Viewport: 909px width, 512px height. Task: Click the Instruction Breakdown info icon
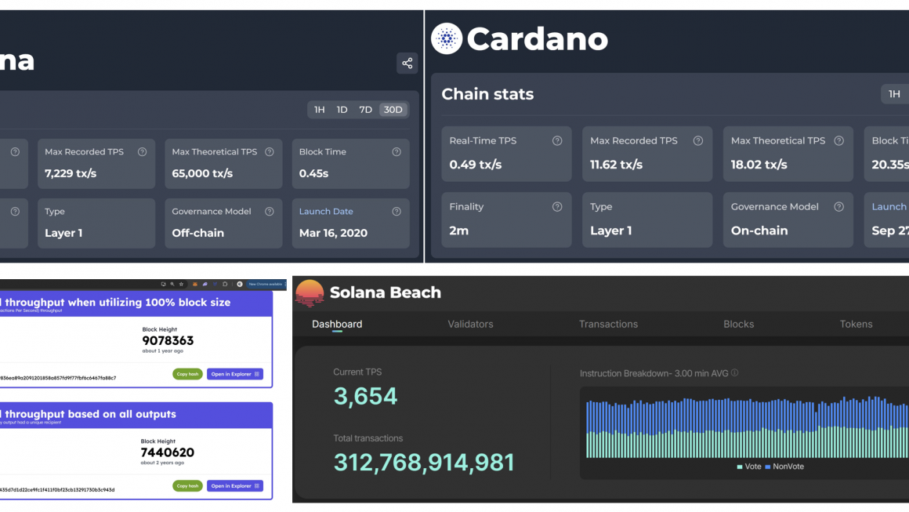click(x=734, y=373)
